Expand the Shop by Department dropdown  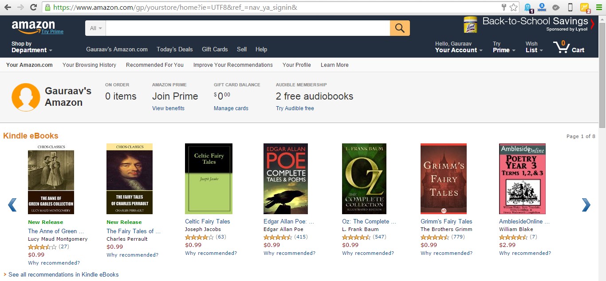click(x=31, y=47)
